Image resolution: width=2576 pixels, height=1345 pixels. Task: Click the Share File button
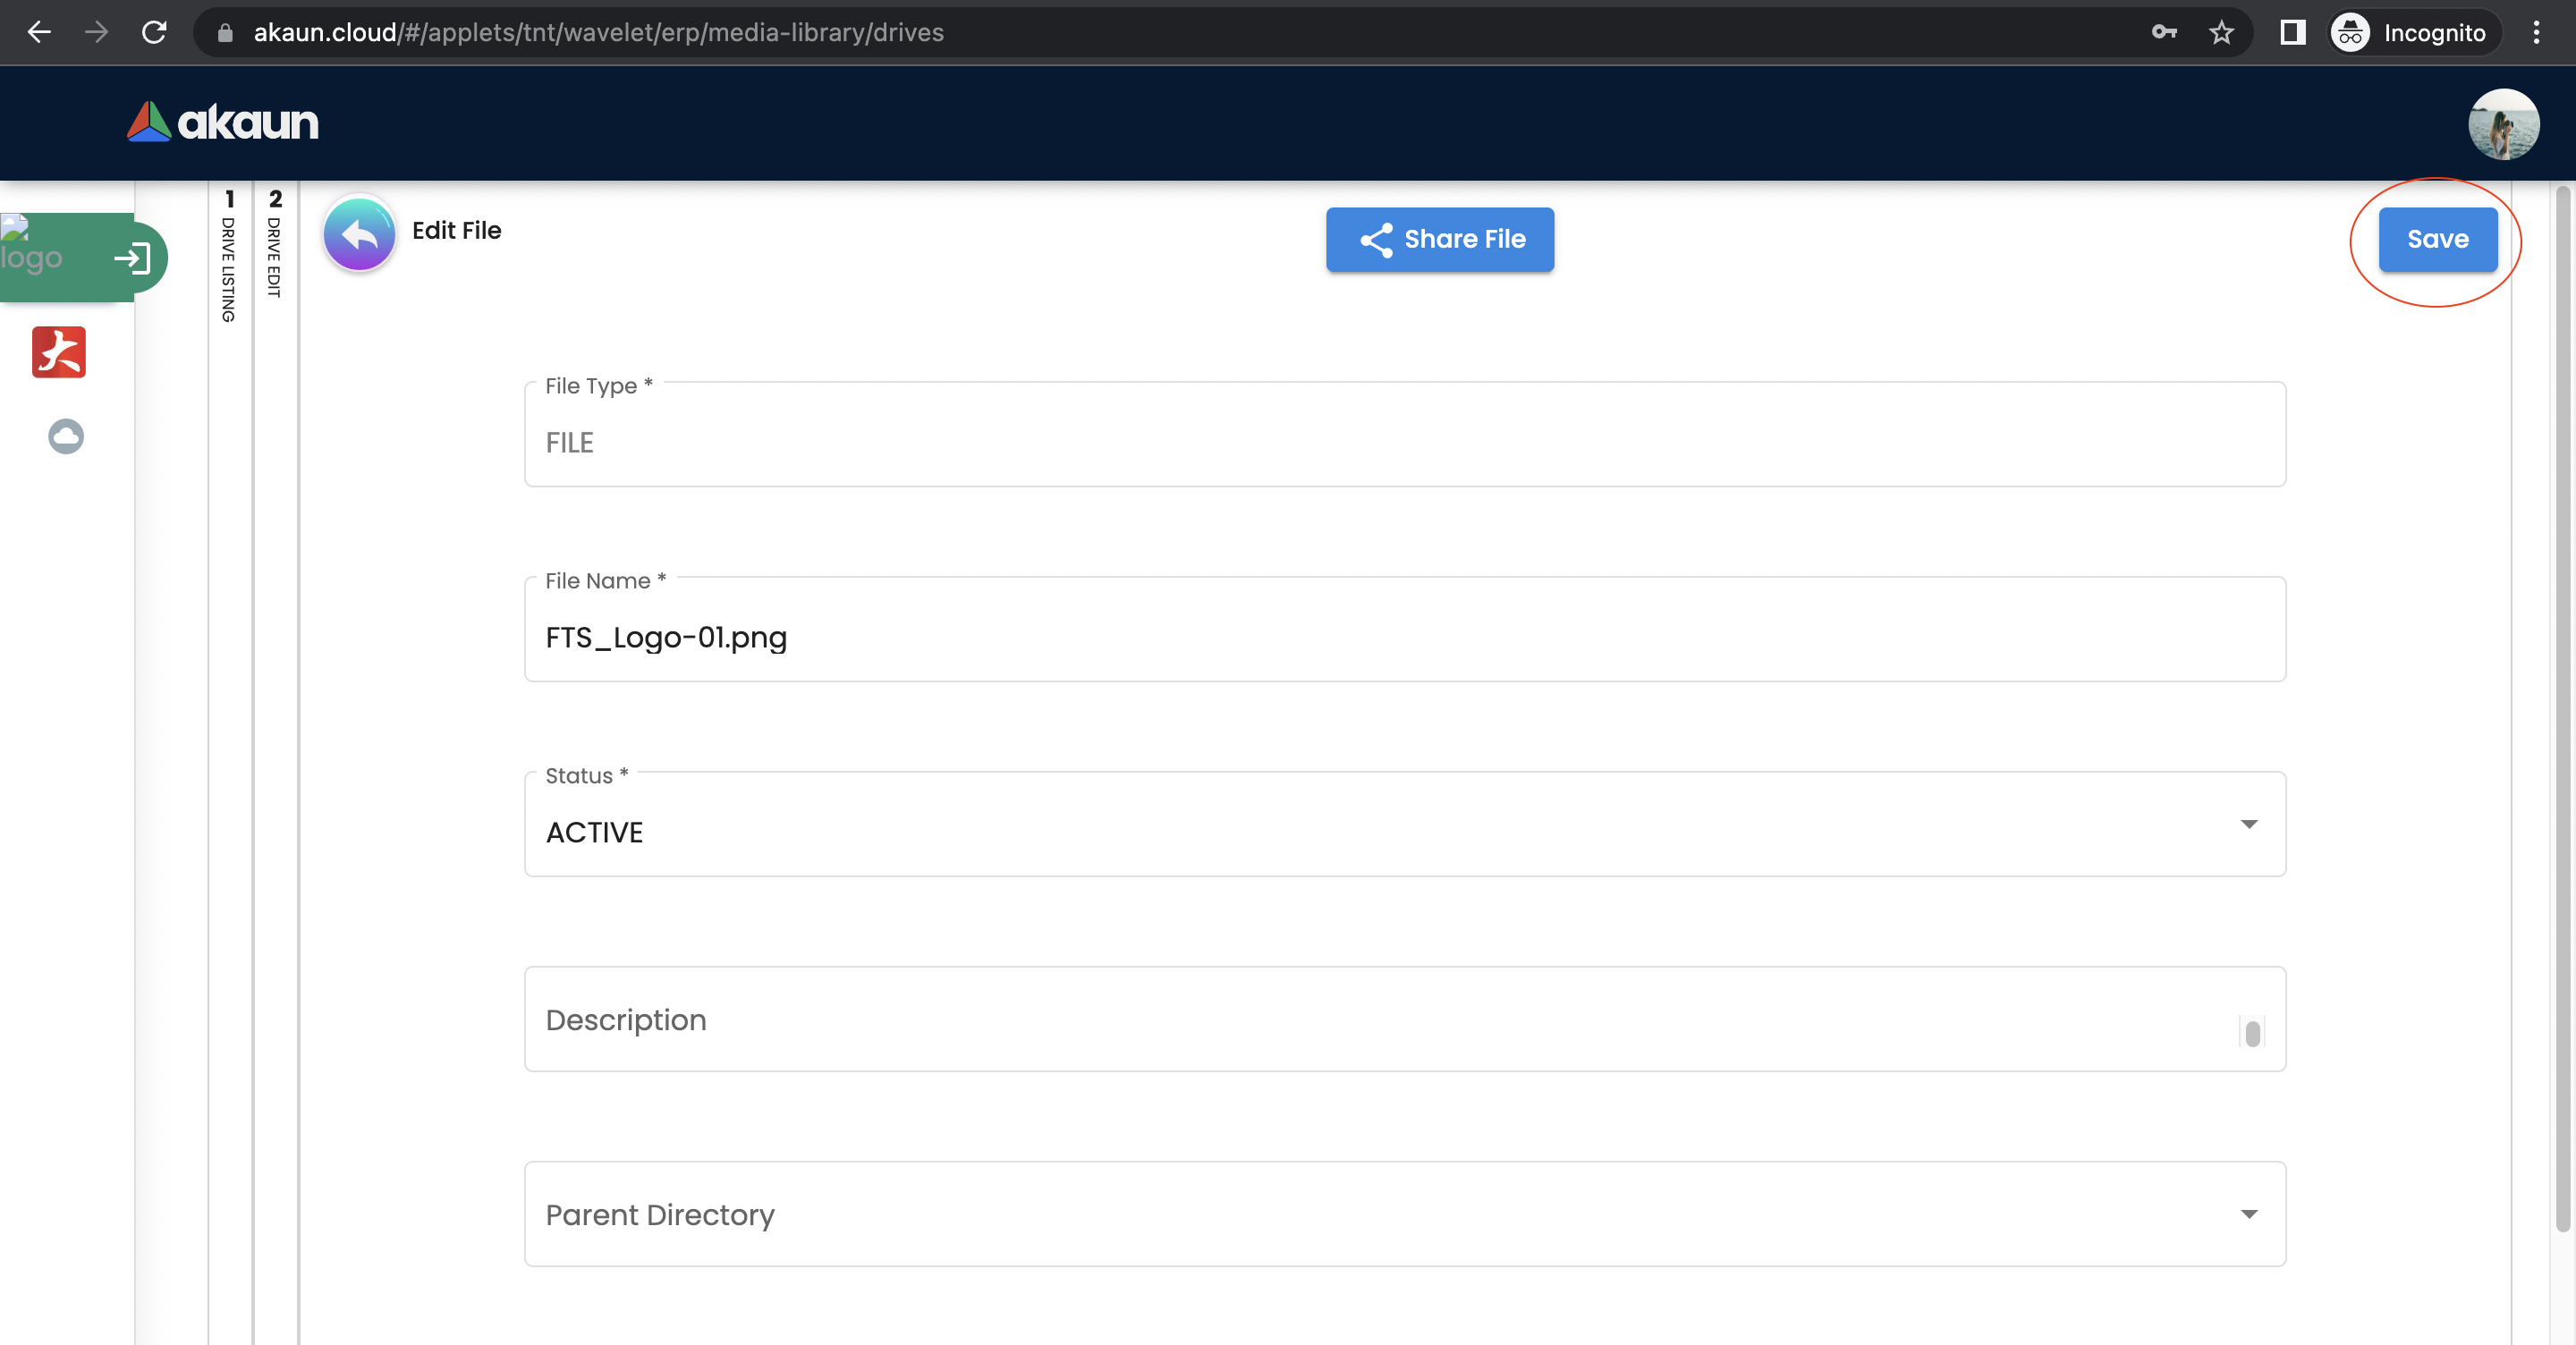(1439, 239)
